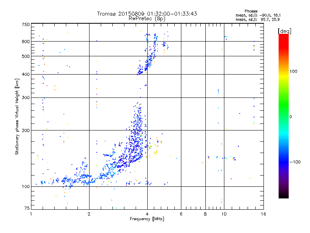The image size is (310, 233).
Task: Click the 'Phases' statistics header text
Action: (251, 11)
